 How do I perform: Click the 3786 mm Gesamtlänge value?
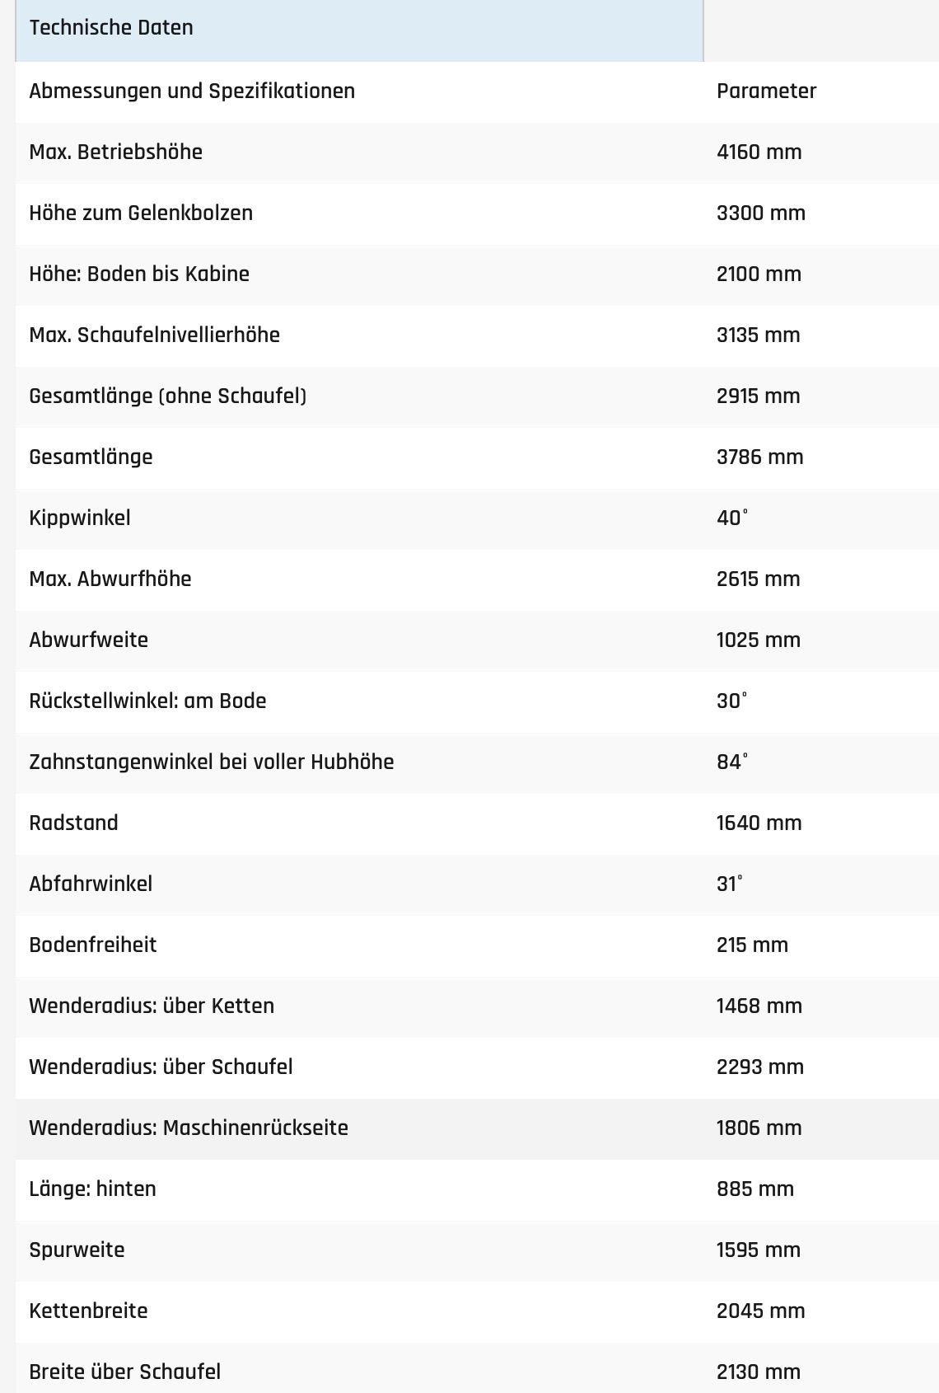759,457
